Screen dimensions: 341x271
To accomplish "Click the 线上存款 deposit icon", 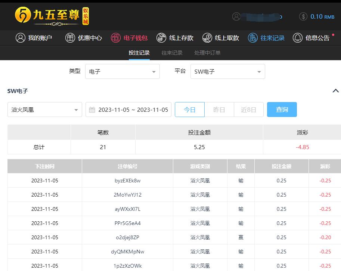I will (161, 38).
